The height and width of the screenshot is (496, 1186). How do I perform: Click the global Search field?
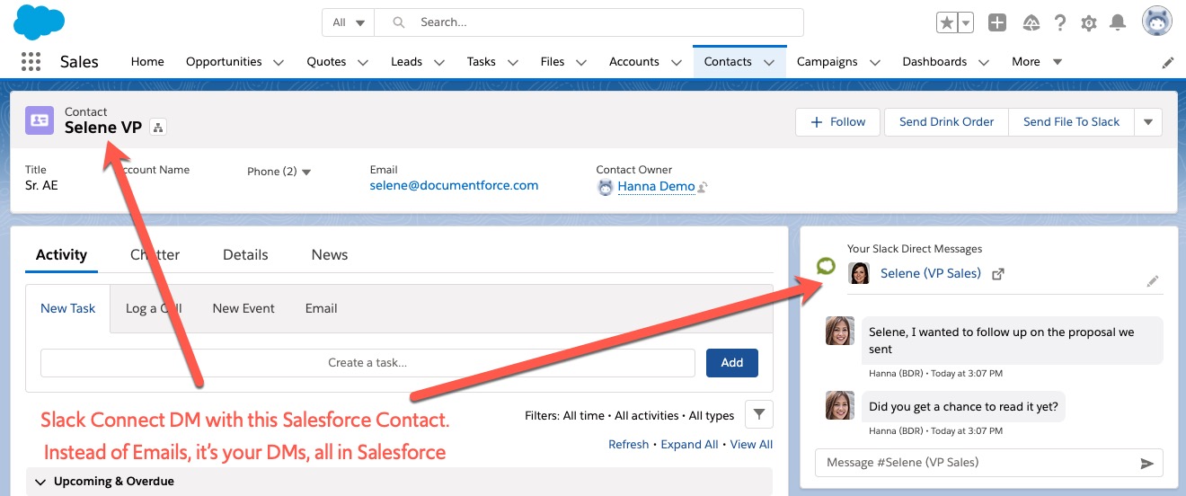[x=589, y=22]
